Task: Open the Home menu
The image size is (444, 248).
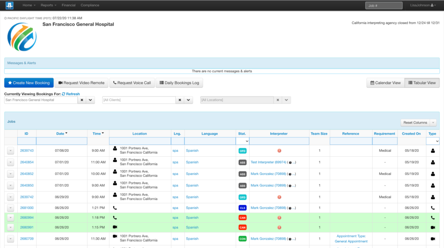Action: tap(29, 5)
